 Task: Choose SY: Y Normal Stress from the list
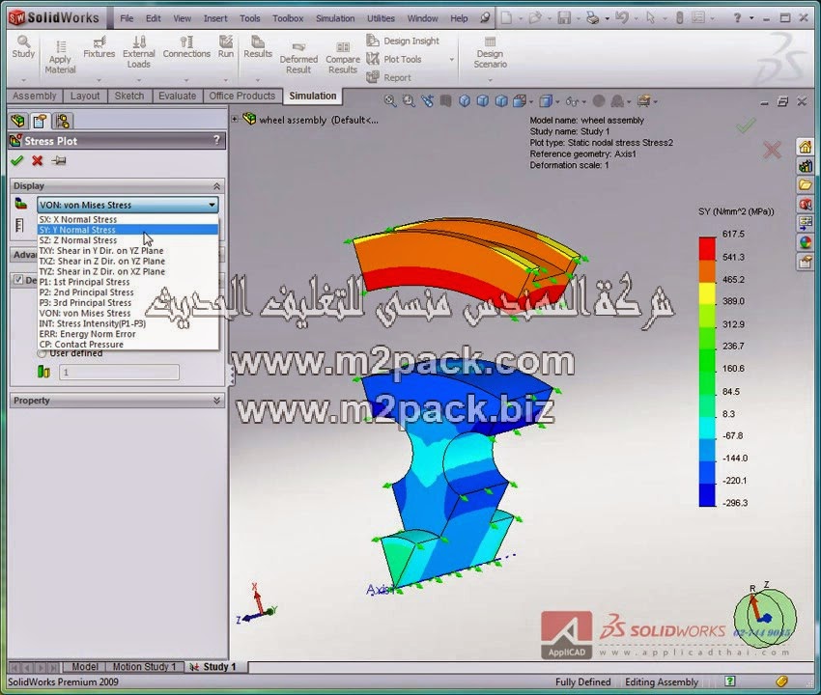coord(127,230)
